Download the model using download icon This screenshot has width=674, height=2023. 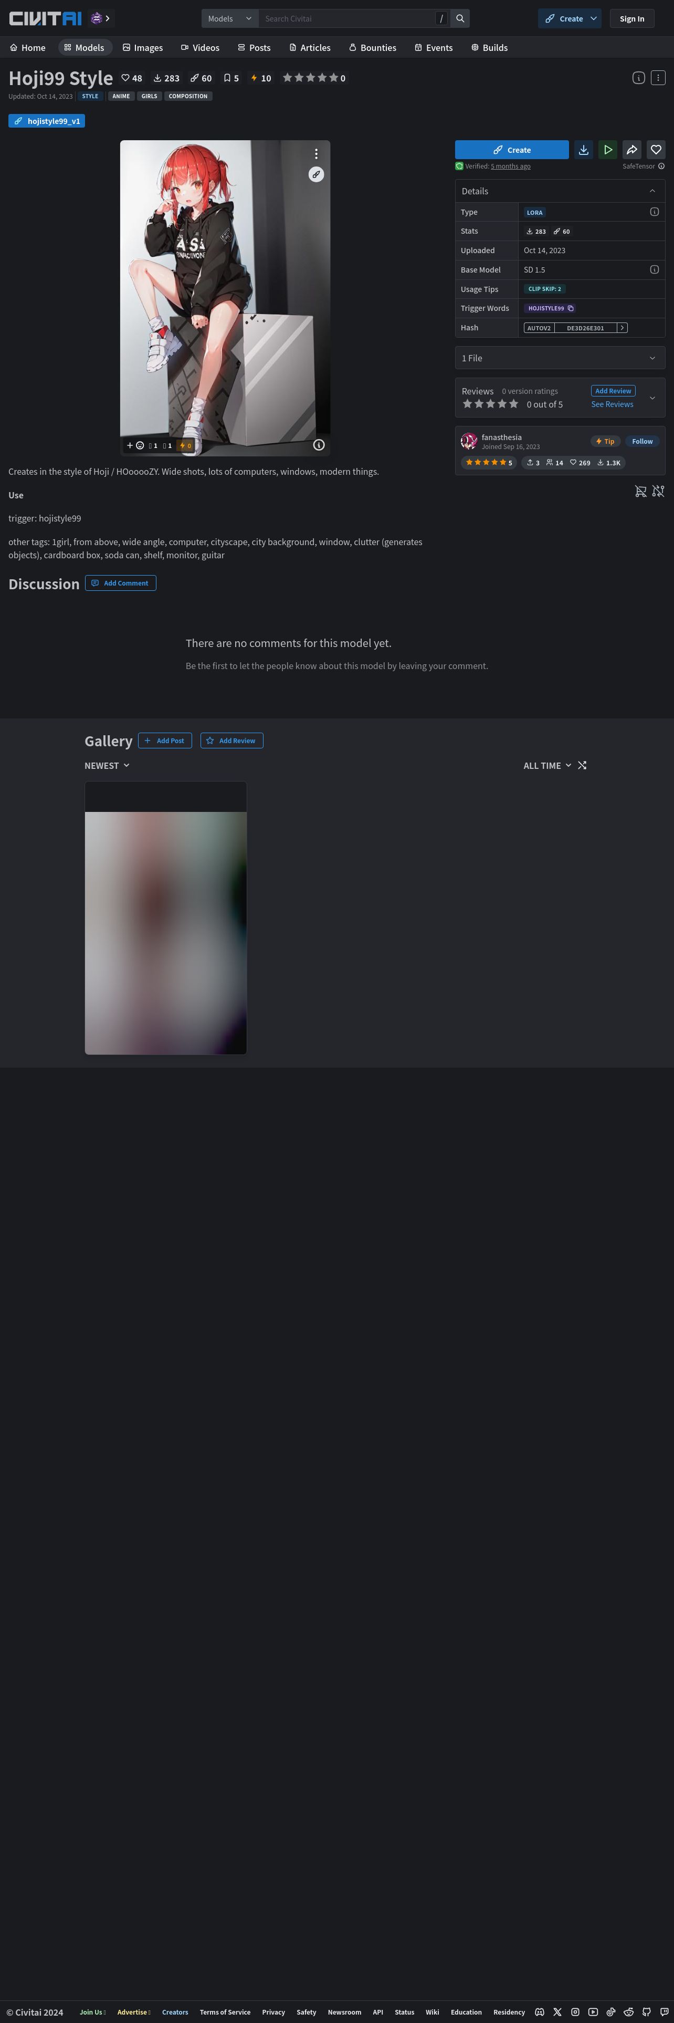(x=584, y=150)
